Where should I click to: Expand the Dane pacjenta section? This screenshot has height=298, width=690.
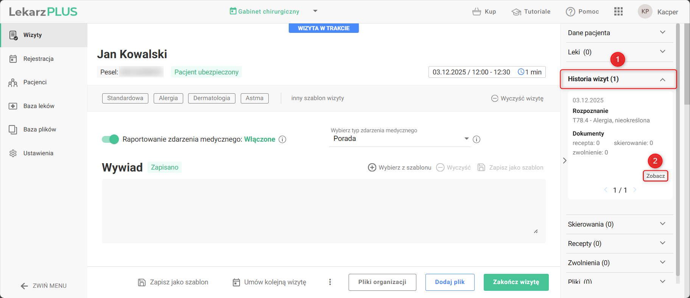tap(662, 32)
